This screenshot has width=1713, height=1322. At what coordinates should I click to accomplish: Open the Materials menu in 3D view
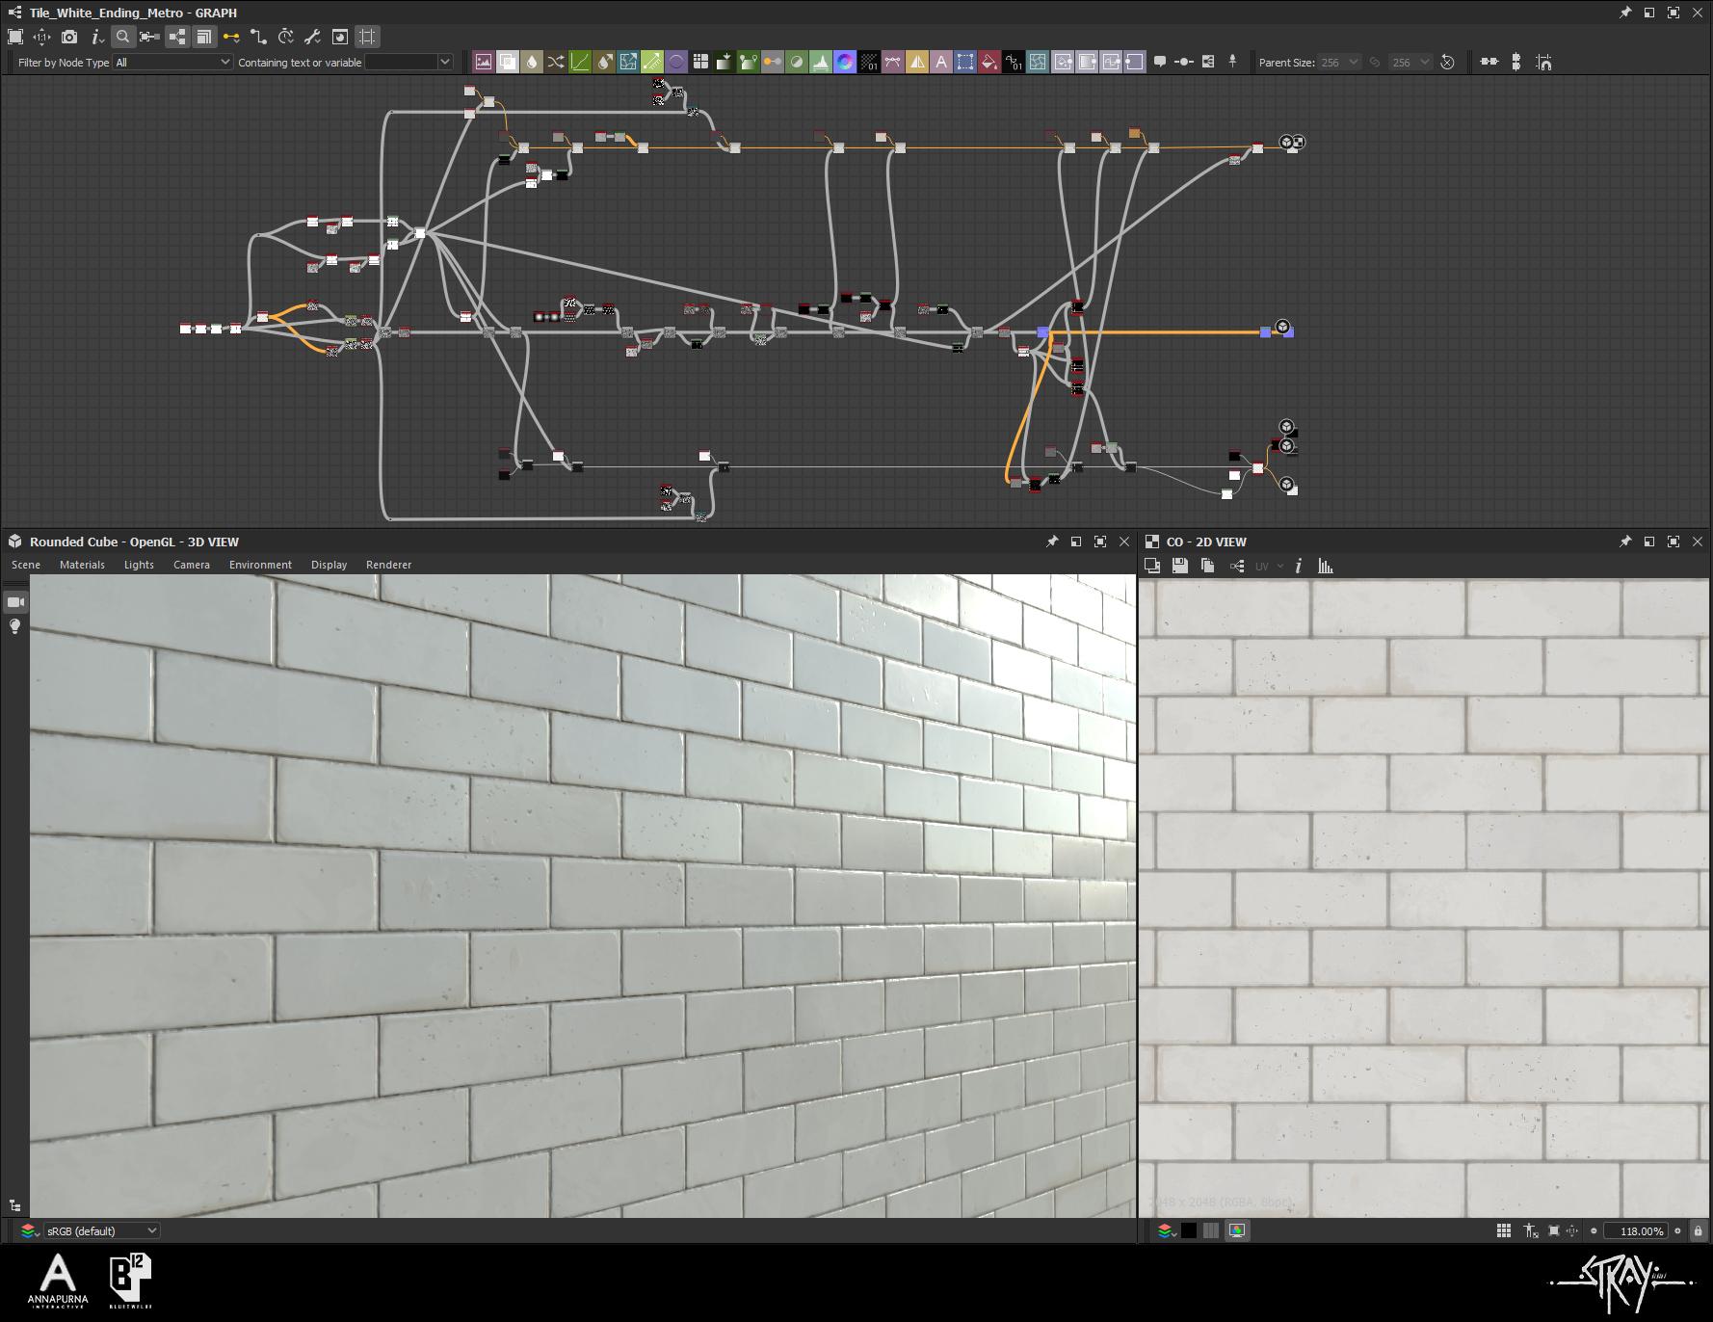tap(82, 565)
